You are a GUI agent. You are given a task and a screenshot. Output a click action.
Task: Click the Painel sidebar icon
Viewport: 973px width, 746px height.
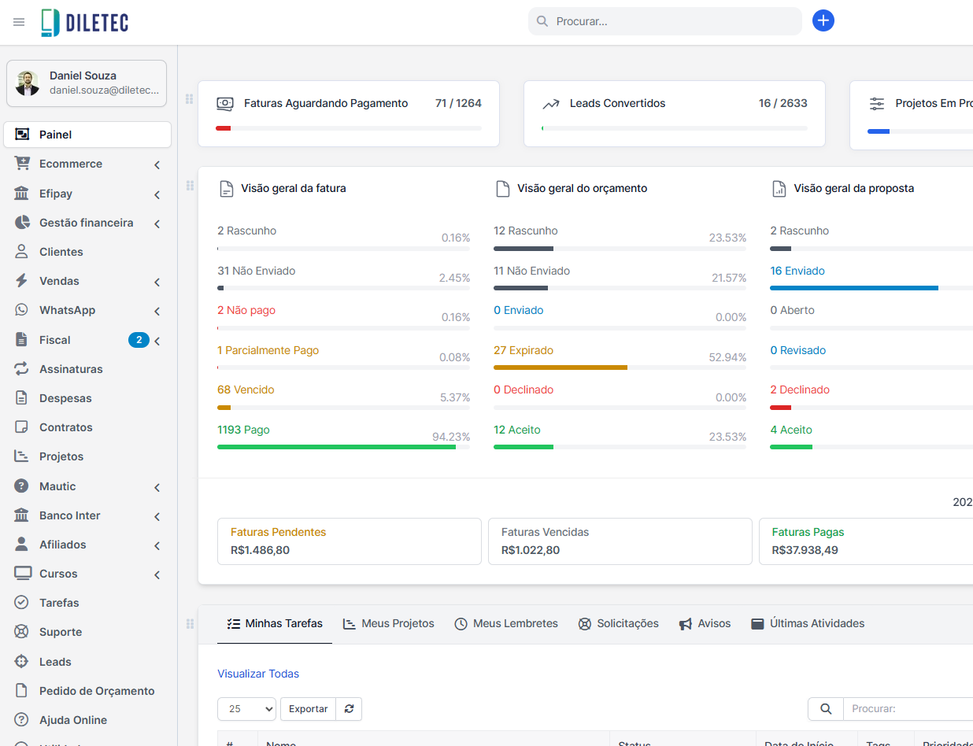tap(22, 135)
